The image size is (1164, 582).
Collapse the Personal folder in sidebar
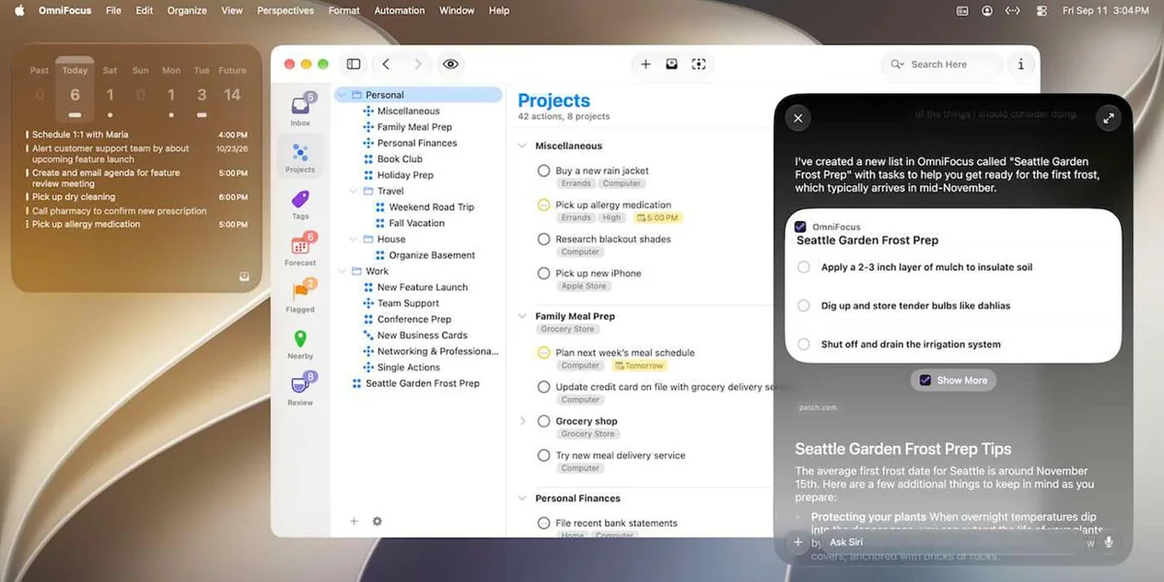341,95
